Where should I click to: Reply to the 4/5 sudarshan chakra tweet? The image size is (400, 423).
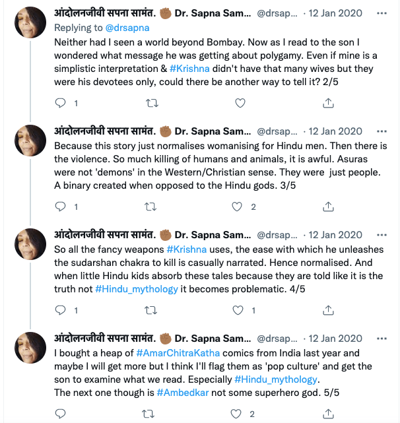click(60, 310)
